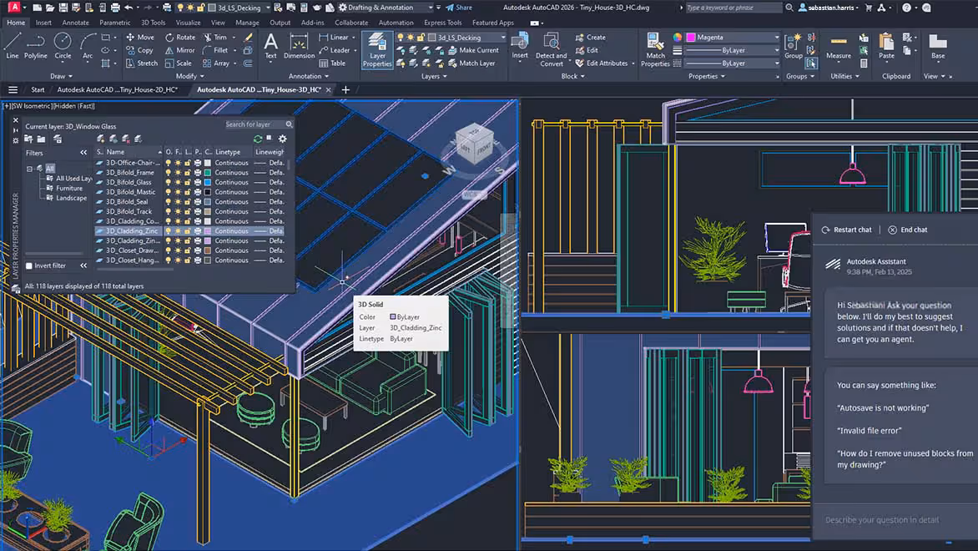Viewport: 978px width, 551px height.
Task: Toggle light bulb on 3D_Bifold_Glass layer
Action: pos(169,182)
